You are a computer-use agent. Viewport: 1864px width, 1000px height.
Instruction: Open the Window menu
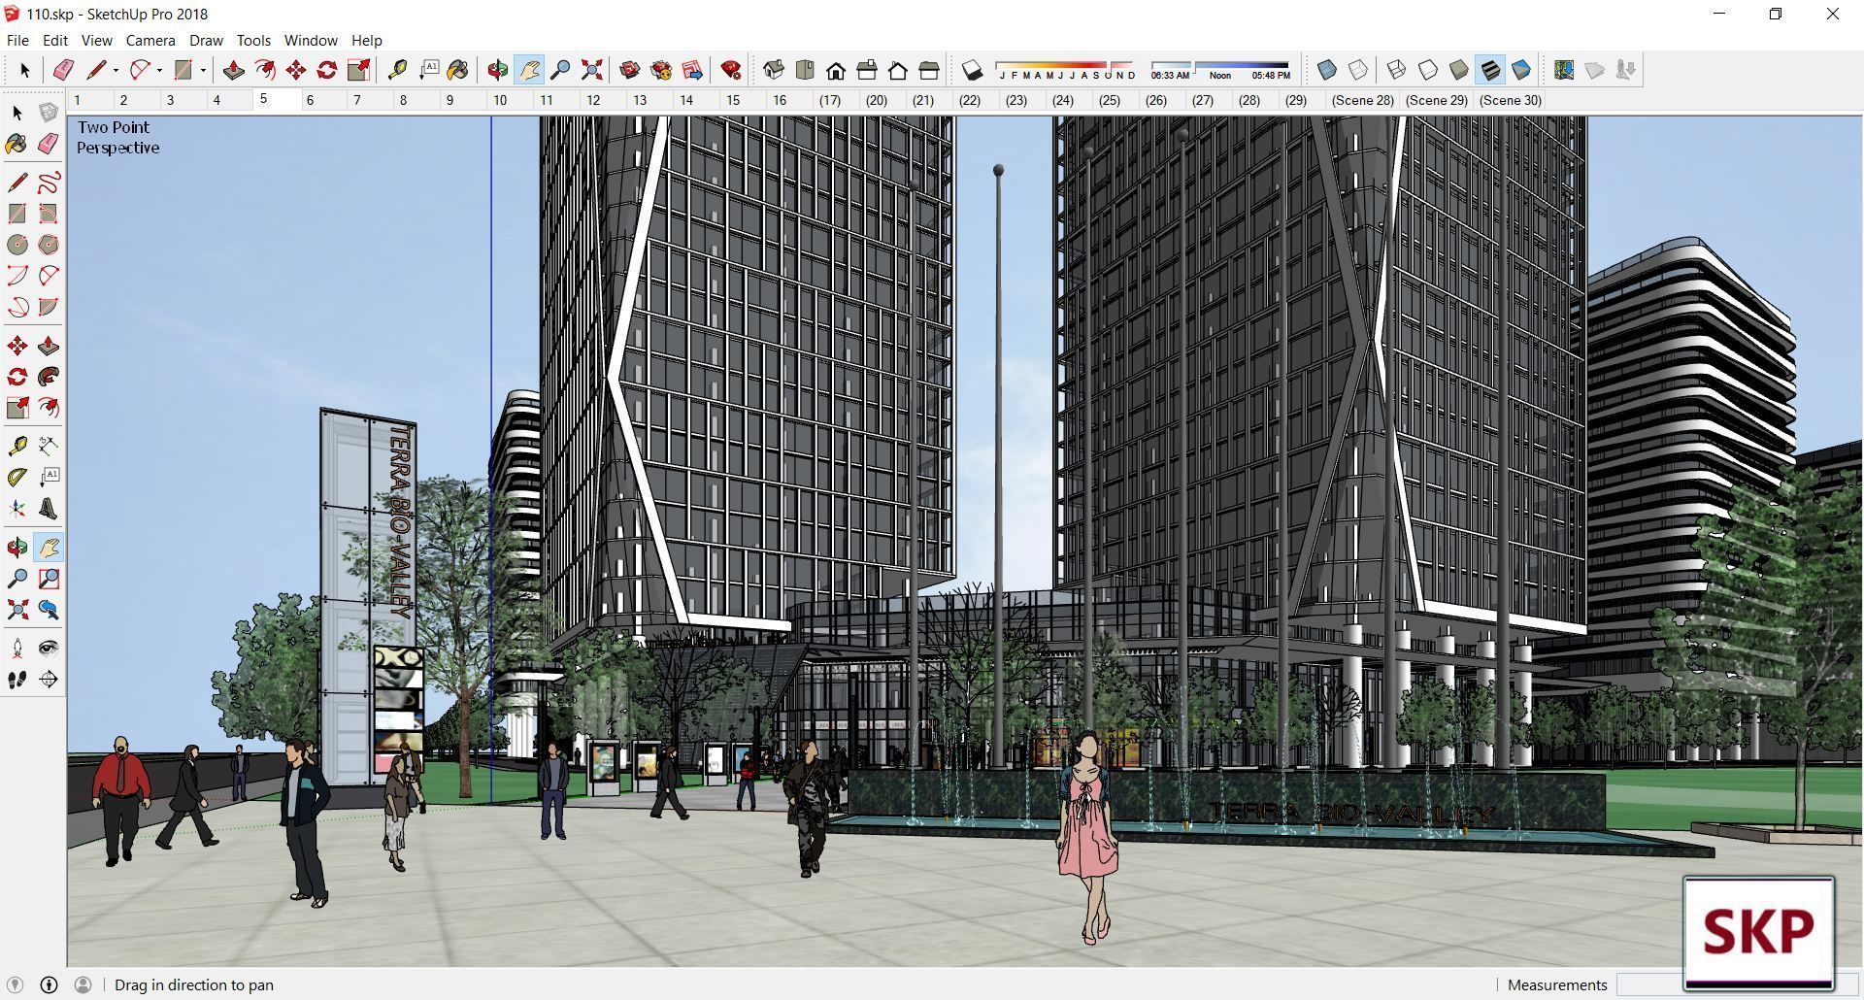pyautogui.click(x=311, y=40)
